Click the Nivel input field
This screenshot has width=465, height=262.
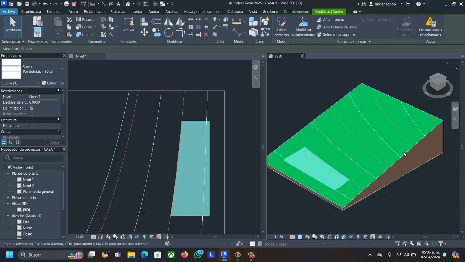coord(43,97)
